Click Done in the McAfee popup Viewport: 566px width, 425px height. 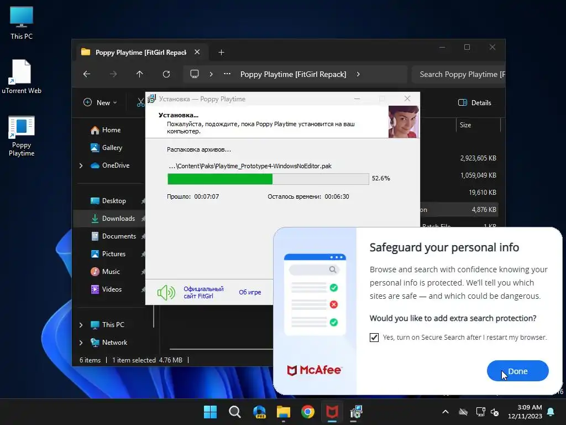click(517, 371)
